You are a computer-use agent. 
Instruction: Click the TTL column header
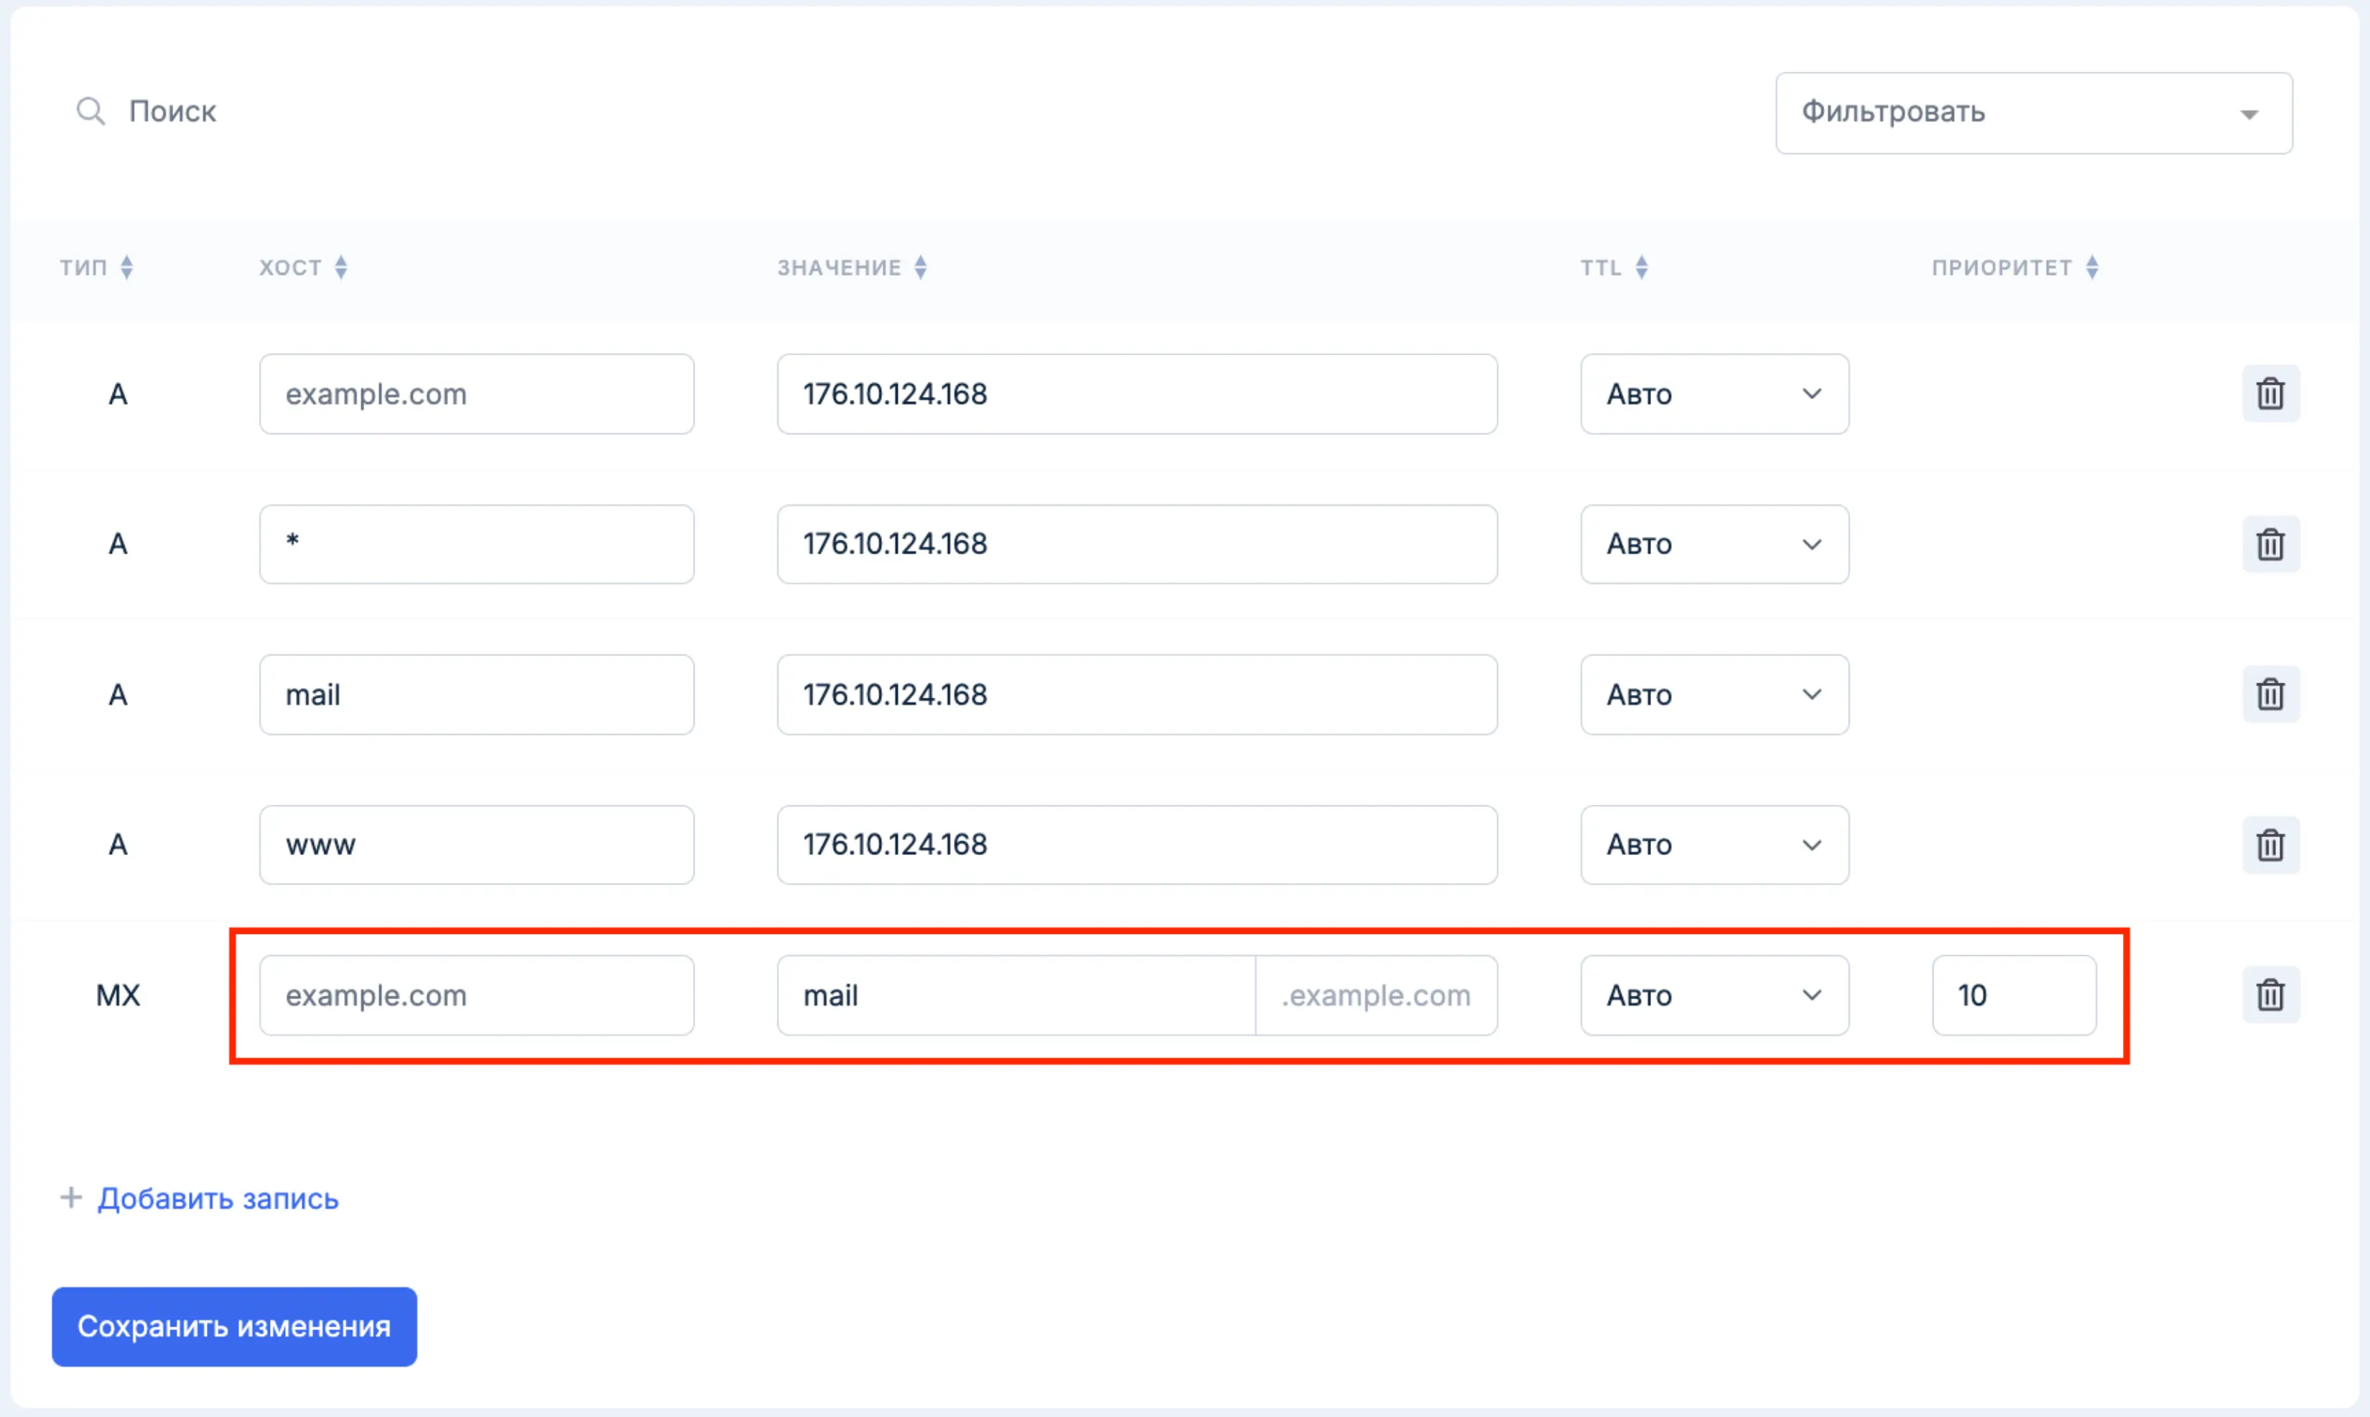click(1601, 267)
